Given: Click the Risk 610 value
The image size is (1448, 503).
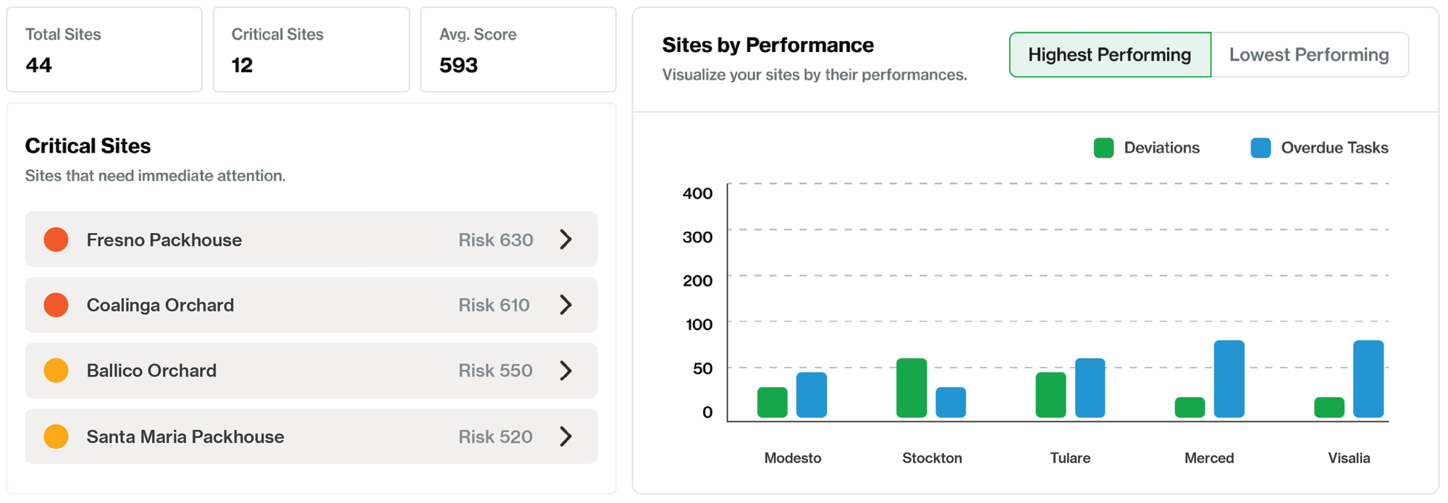Looking at the screenshot, I should 494,305.
